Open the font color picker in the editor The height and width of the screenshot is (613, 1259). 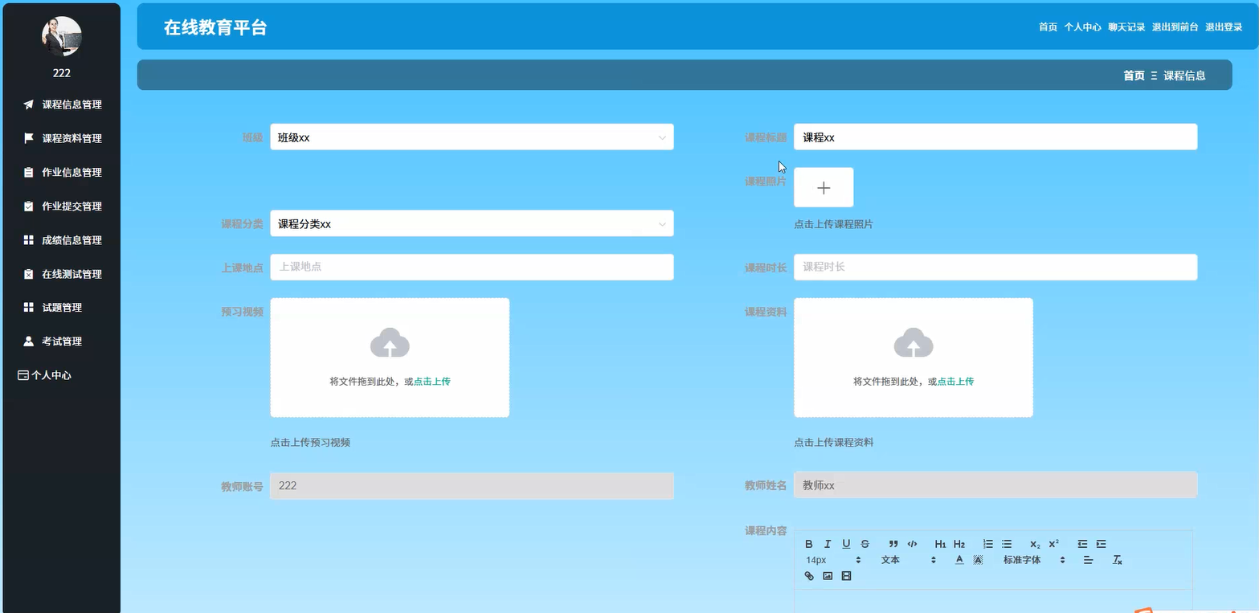pos(959,560)
